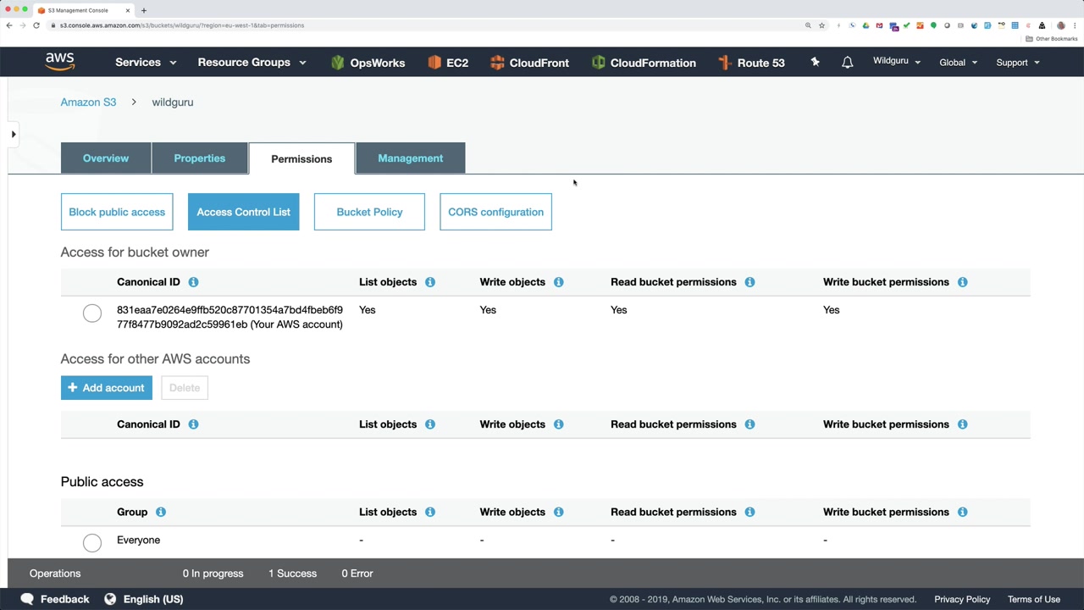Open the OpsWorks shortcut in the navigation bar

click(368, 63)
